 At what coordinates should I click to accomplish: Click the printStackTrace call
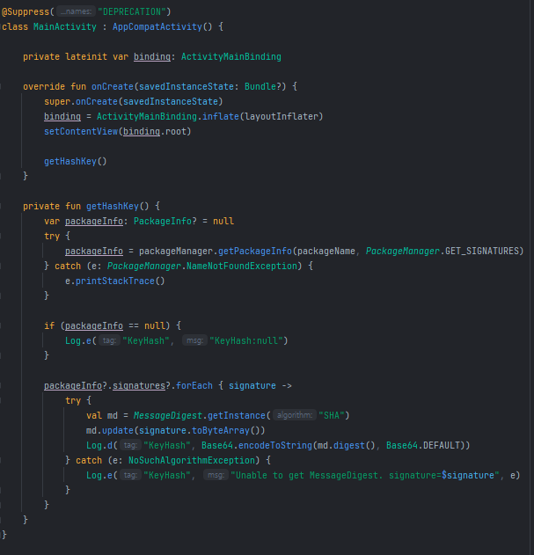[x=115, y=281]
